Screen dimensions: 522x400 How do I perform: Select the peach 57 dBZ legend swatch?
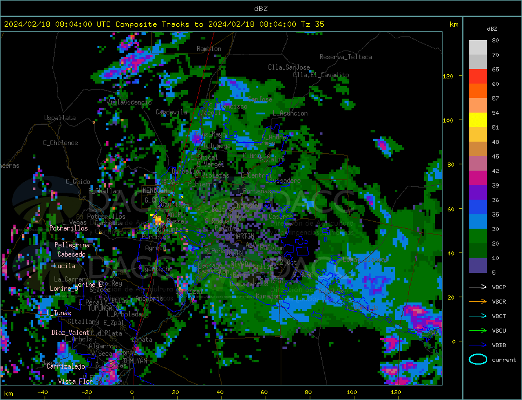478,105
